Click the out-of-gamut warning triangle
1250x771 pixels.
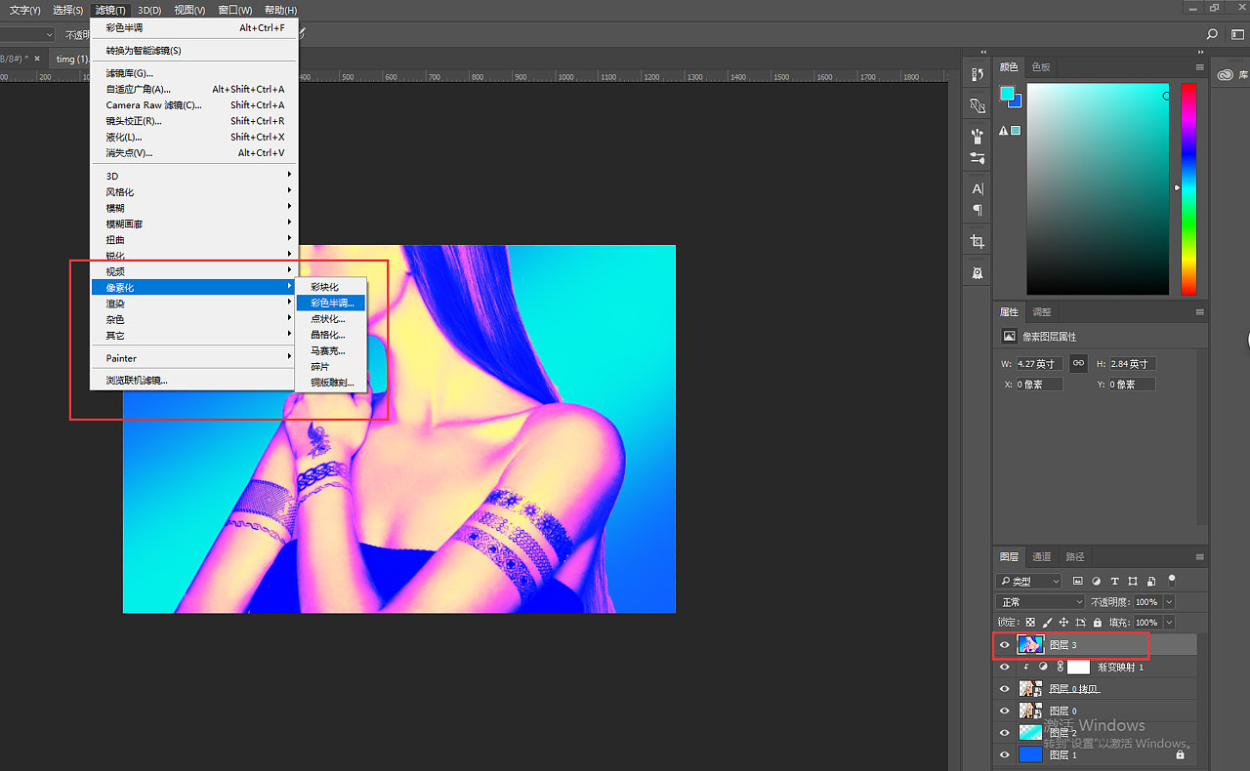coord(1003,131)
